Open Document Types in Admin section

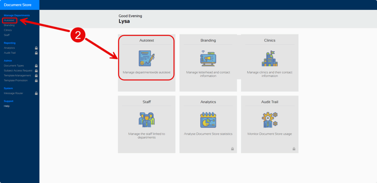tap(14, 66)
